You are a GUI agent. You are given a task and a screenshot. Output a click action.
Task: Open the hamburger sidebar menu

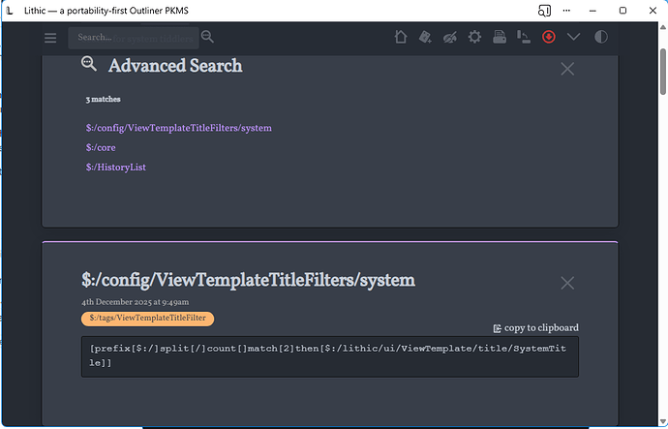[51, 38]
